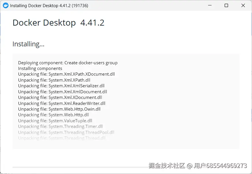Close the Docker Desktop installer
The image size is (252, 174).
tap(243, 5)
